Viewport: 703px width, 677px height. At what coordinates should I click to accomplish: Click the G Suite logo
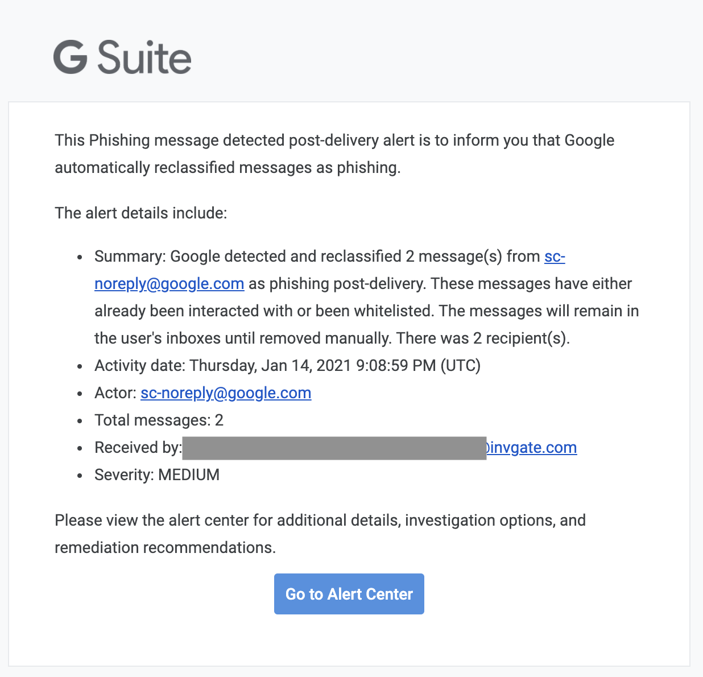tap(122, 57)
